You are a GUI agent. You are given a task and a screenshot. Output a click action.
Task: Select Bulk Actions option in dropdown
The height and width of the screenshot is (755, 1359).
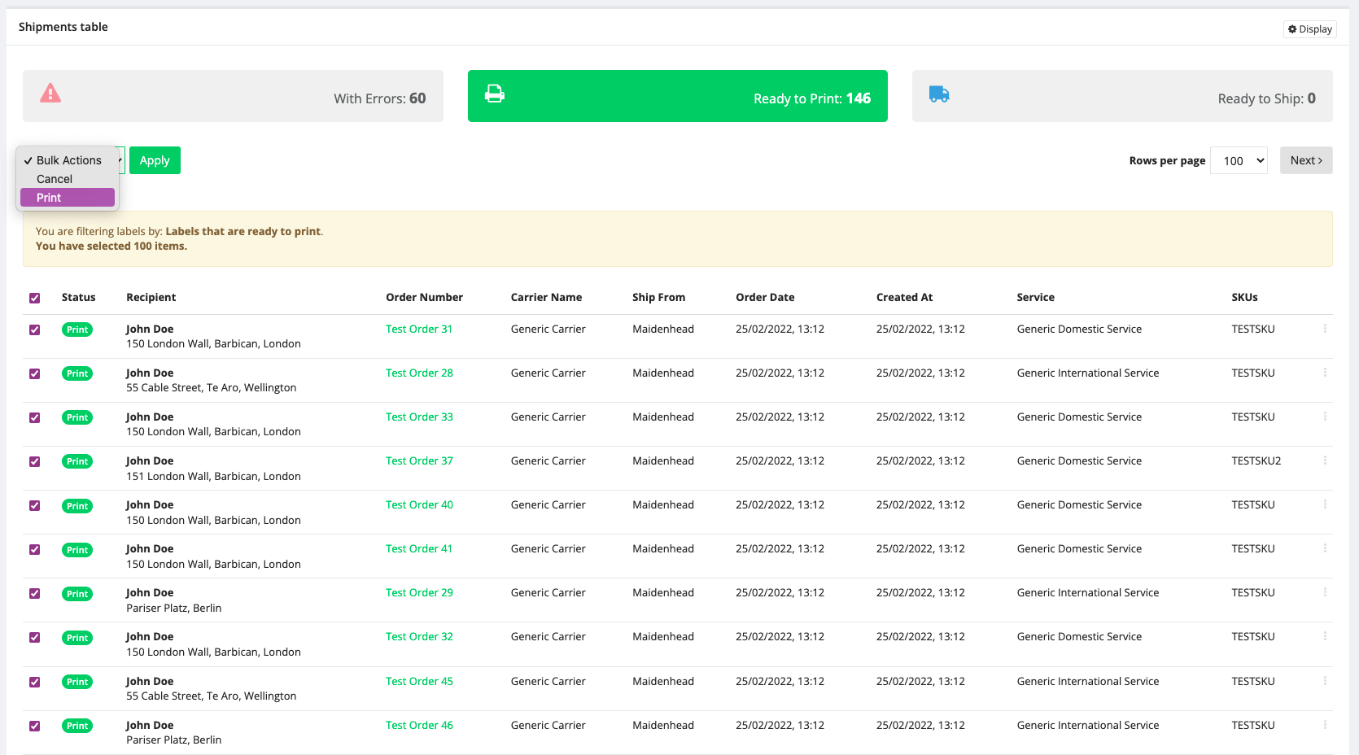(x=68, y=160)
